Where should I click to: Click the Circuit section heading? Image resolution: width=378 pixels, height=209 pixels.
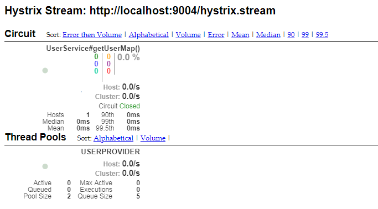click(x=20, y=34)
